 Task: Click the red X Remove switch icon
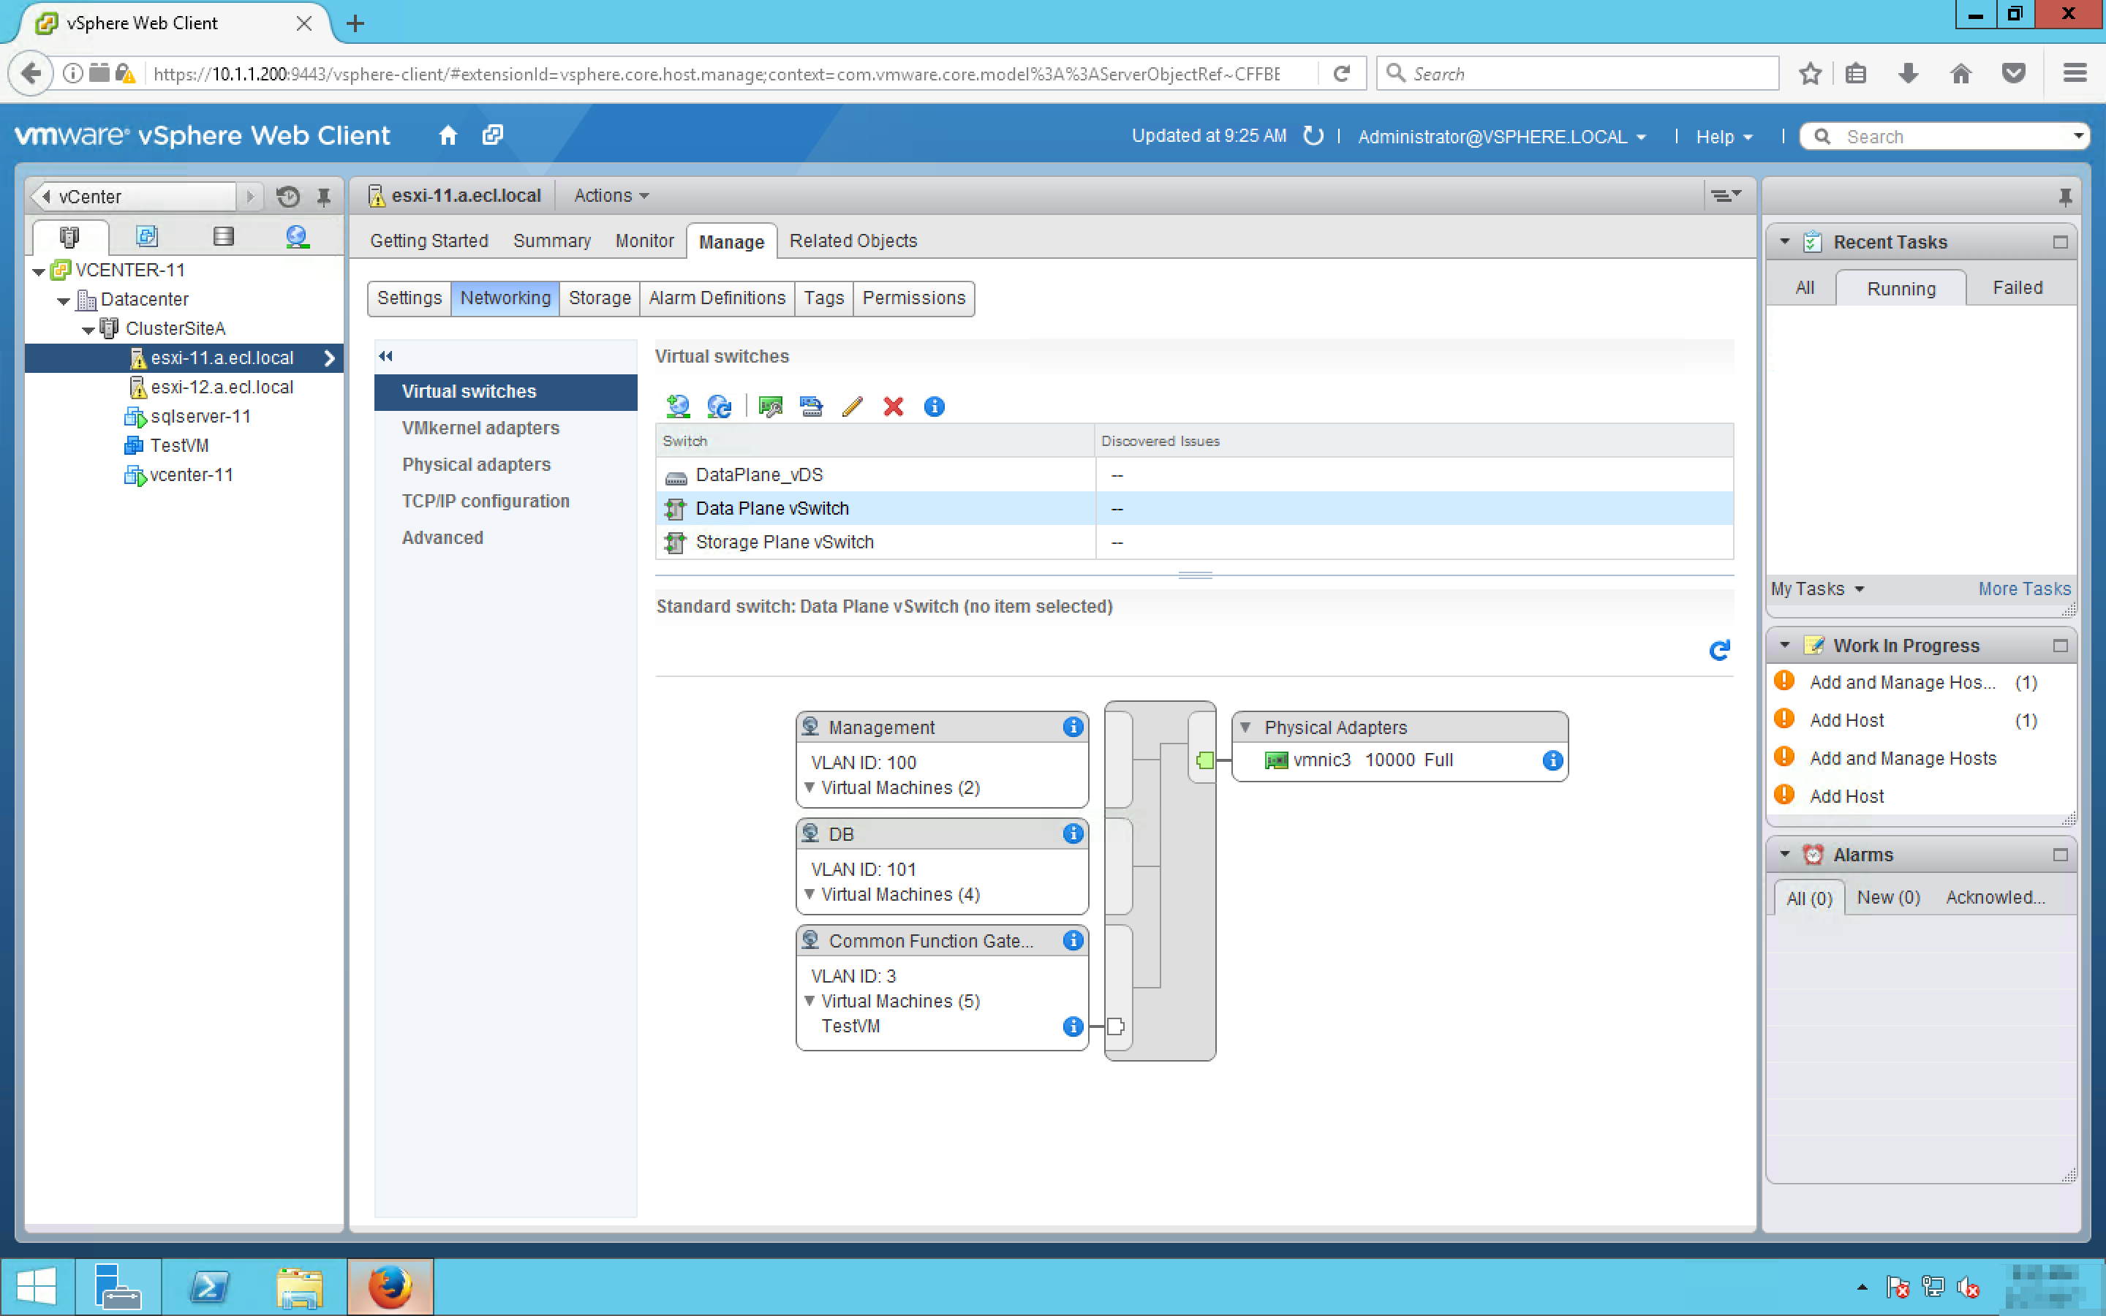pos(893,406)
